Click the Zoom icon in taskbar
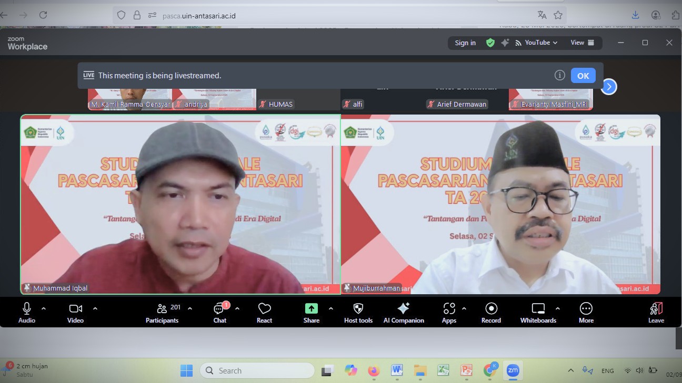The image size is (682, 383). (513, 370)
